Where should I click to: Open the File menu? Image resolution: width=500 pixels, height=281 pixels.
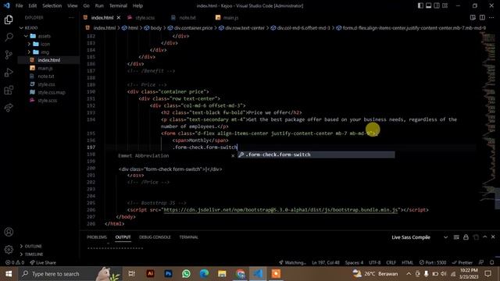(x=19, y=5)
